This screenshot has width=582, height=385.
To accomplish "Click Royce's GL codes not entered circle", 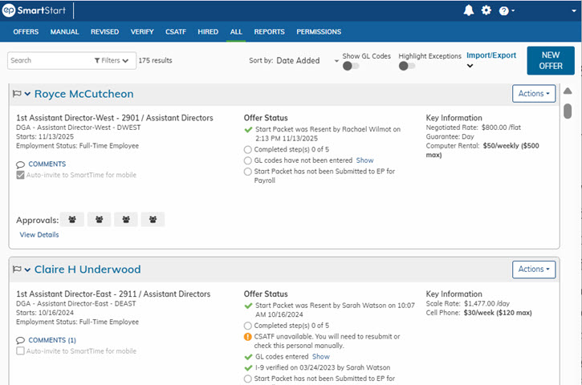I will (x=247, y=160).
